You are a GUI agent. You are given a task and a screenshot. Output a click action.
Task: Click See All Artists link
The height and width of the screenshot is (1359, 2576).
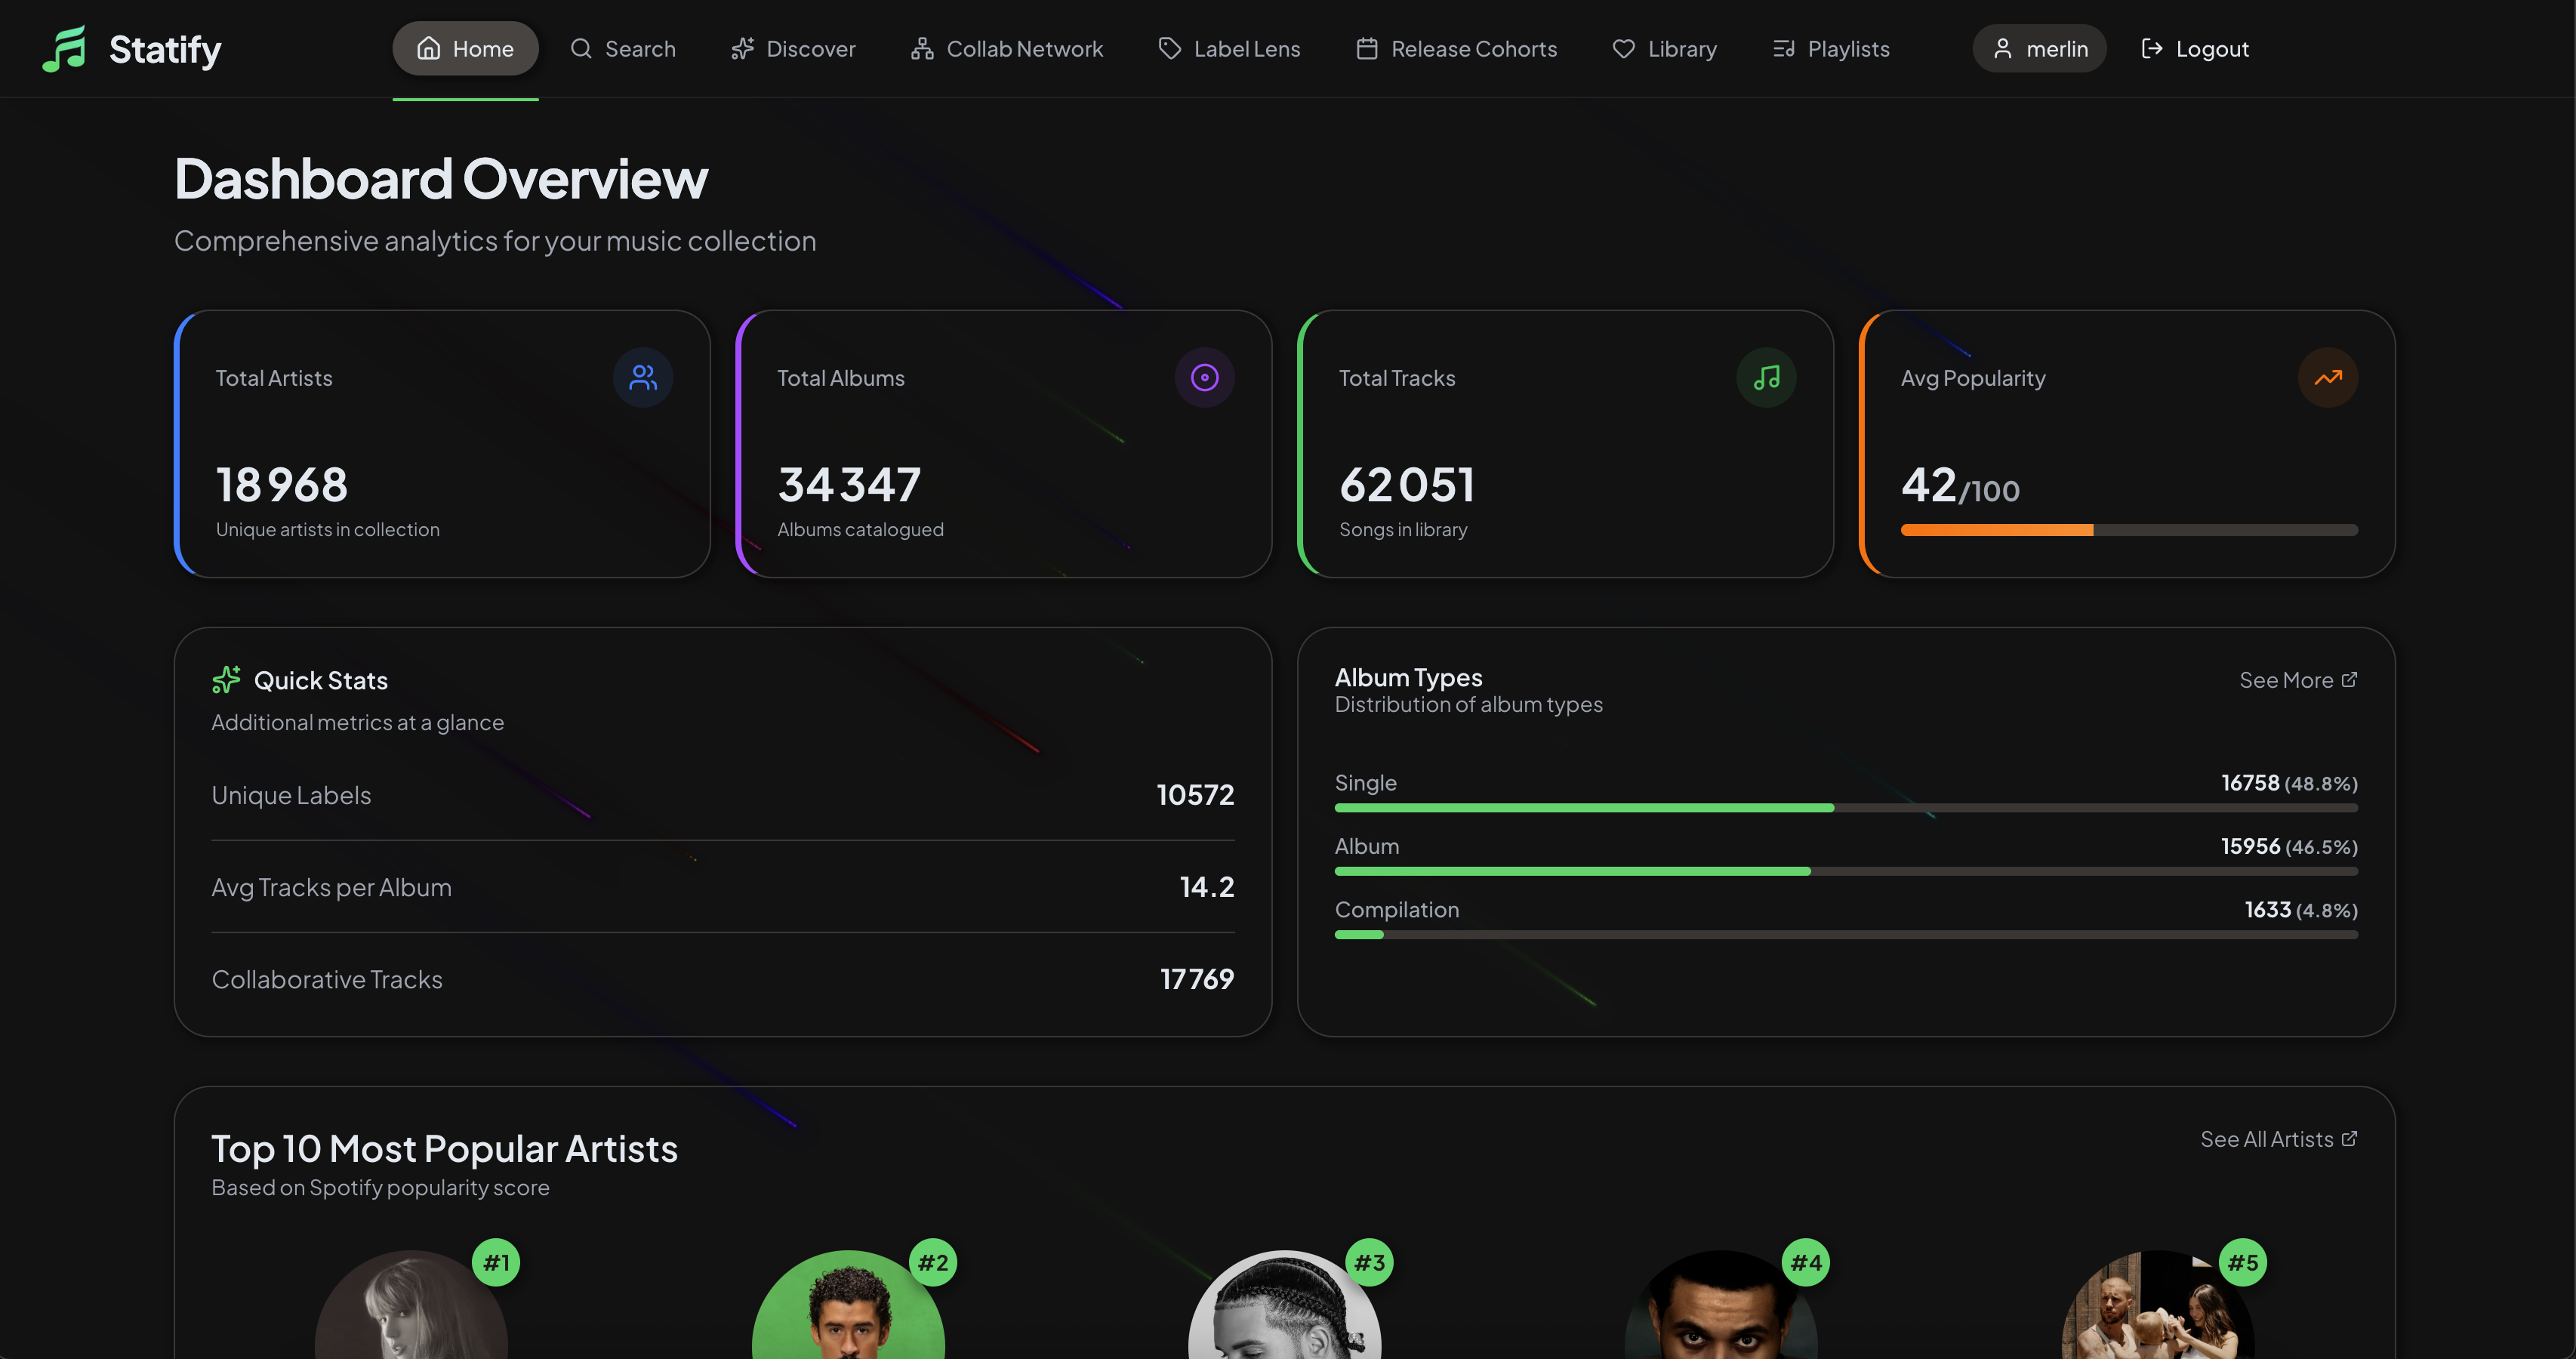(2278, 1139)
